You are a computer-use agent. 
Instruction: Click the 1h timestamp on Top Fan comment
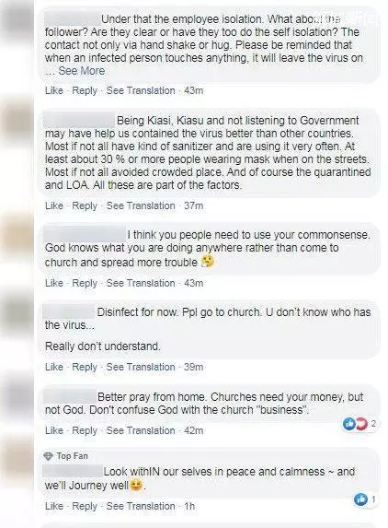pos(189,506)
